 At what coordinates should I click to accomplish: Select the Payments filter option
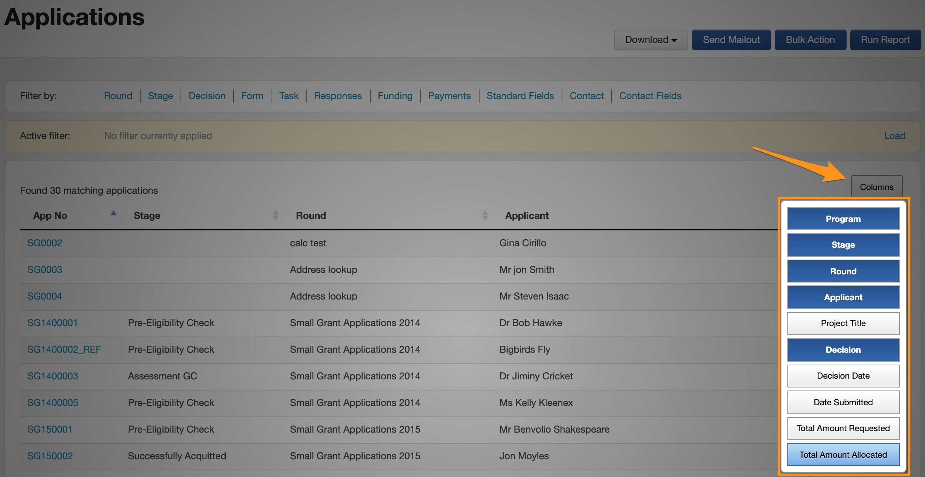(449, 96)
